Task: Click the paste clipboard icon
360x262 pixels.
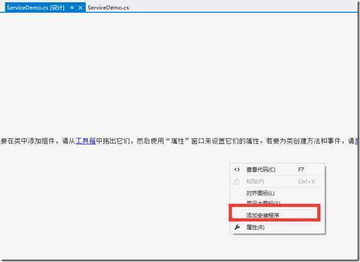Action: click(x=236, y=181)
